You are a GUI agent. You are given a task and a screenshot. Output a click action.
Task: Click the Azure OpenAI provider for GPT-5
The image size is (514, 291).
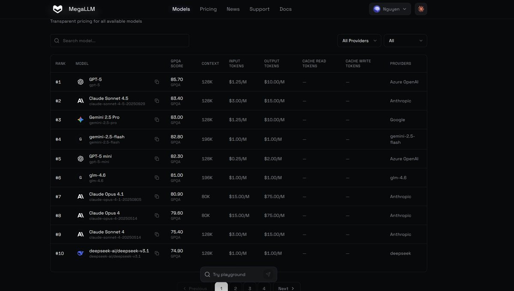pos(404,82)
